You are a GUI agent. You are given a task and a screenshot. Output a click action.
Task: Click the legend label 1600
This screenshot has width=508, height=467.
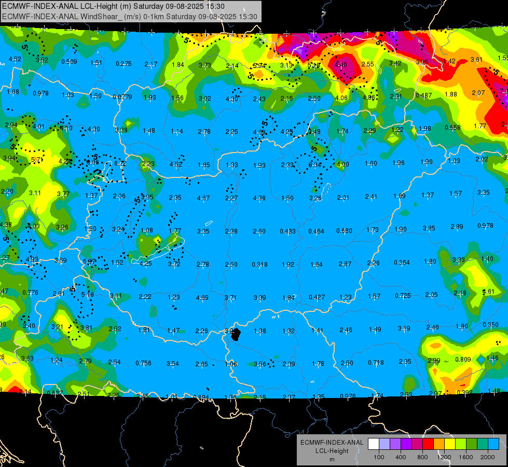click(465, 457)
